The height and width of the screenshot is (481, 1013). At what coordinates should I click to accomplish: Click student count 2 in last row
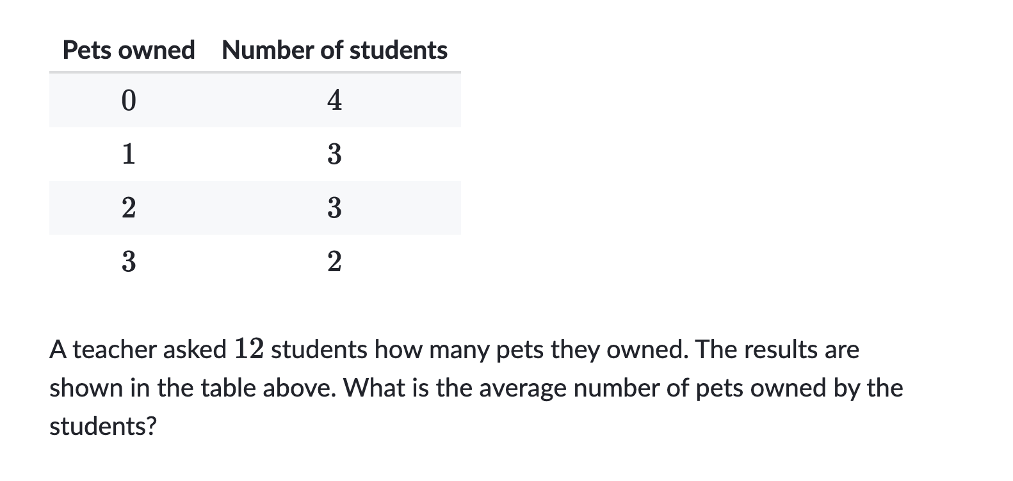[334, 262]
